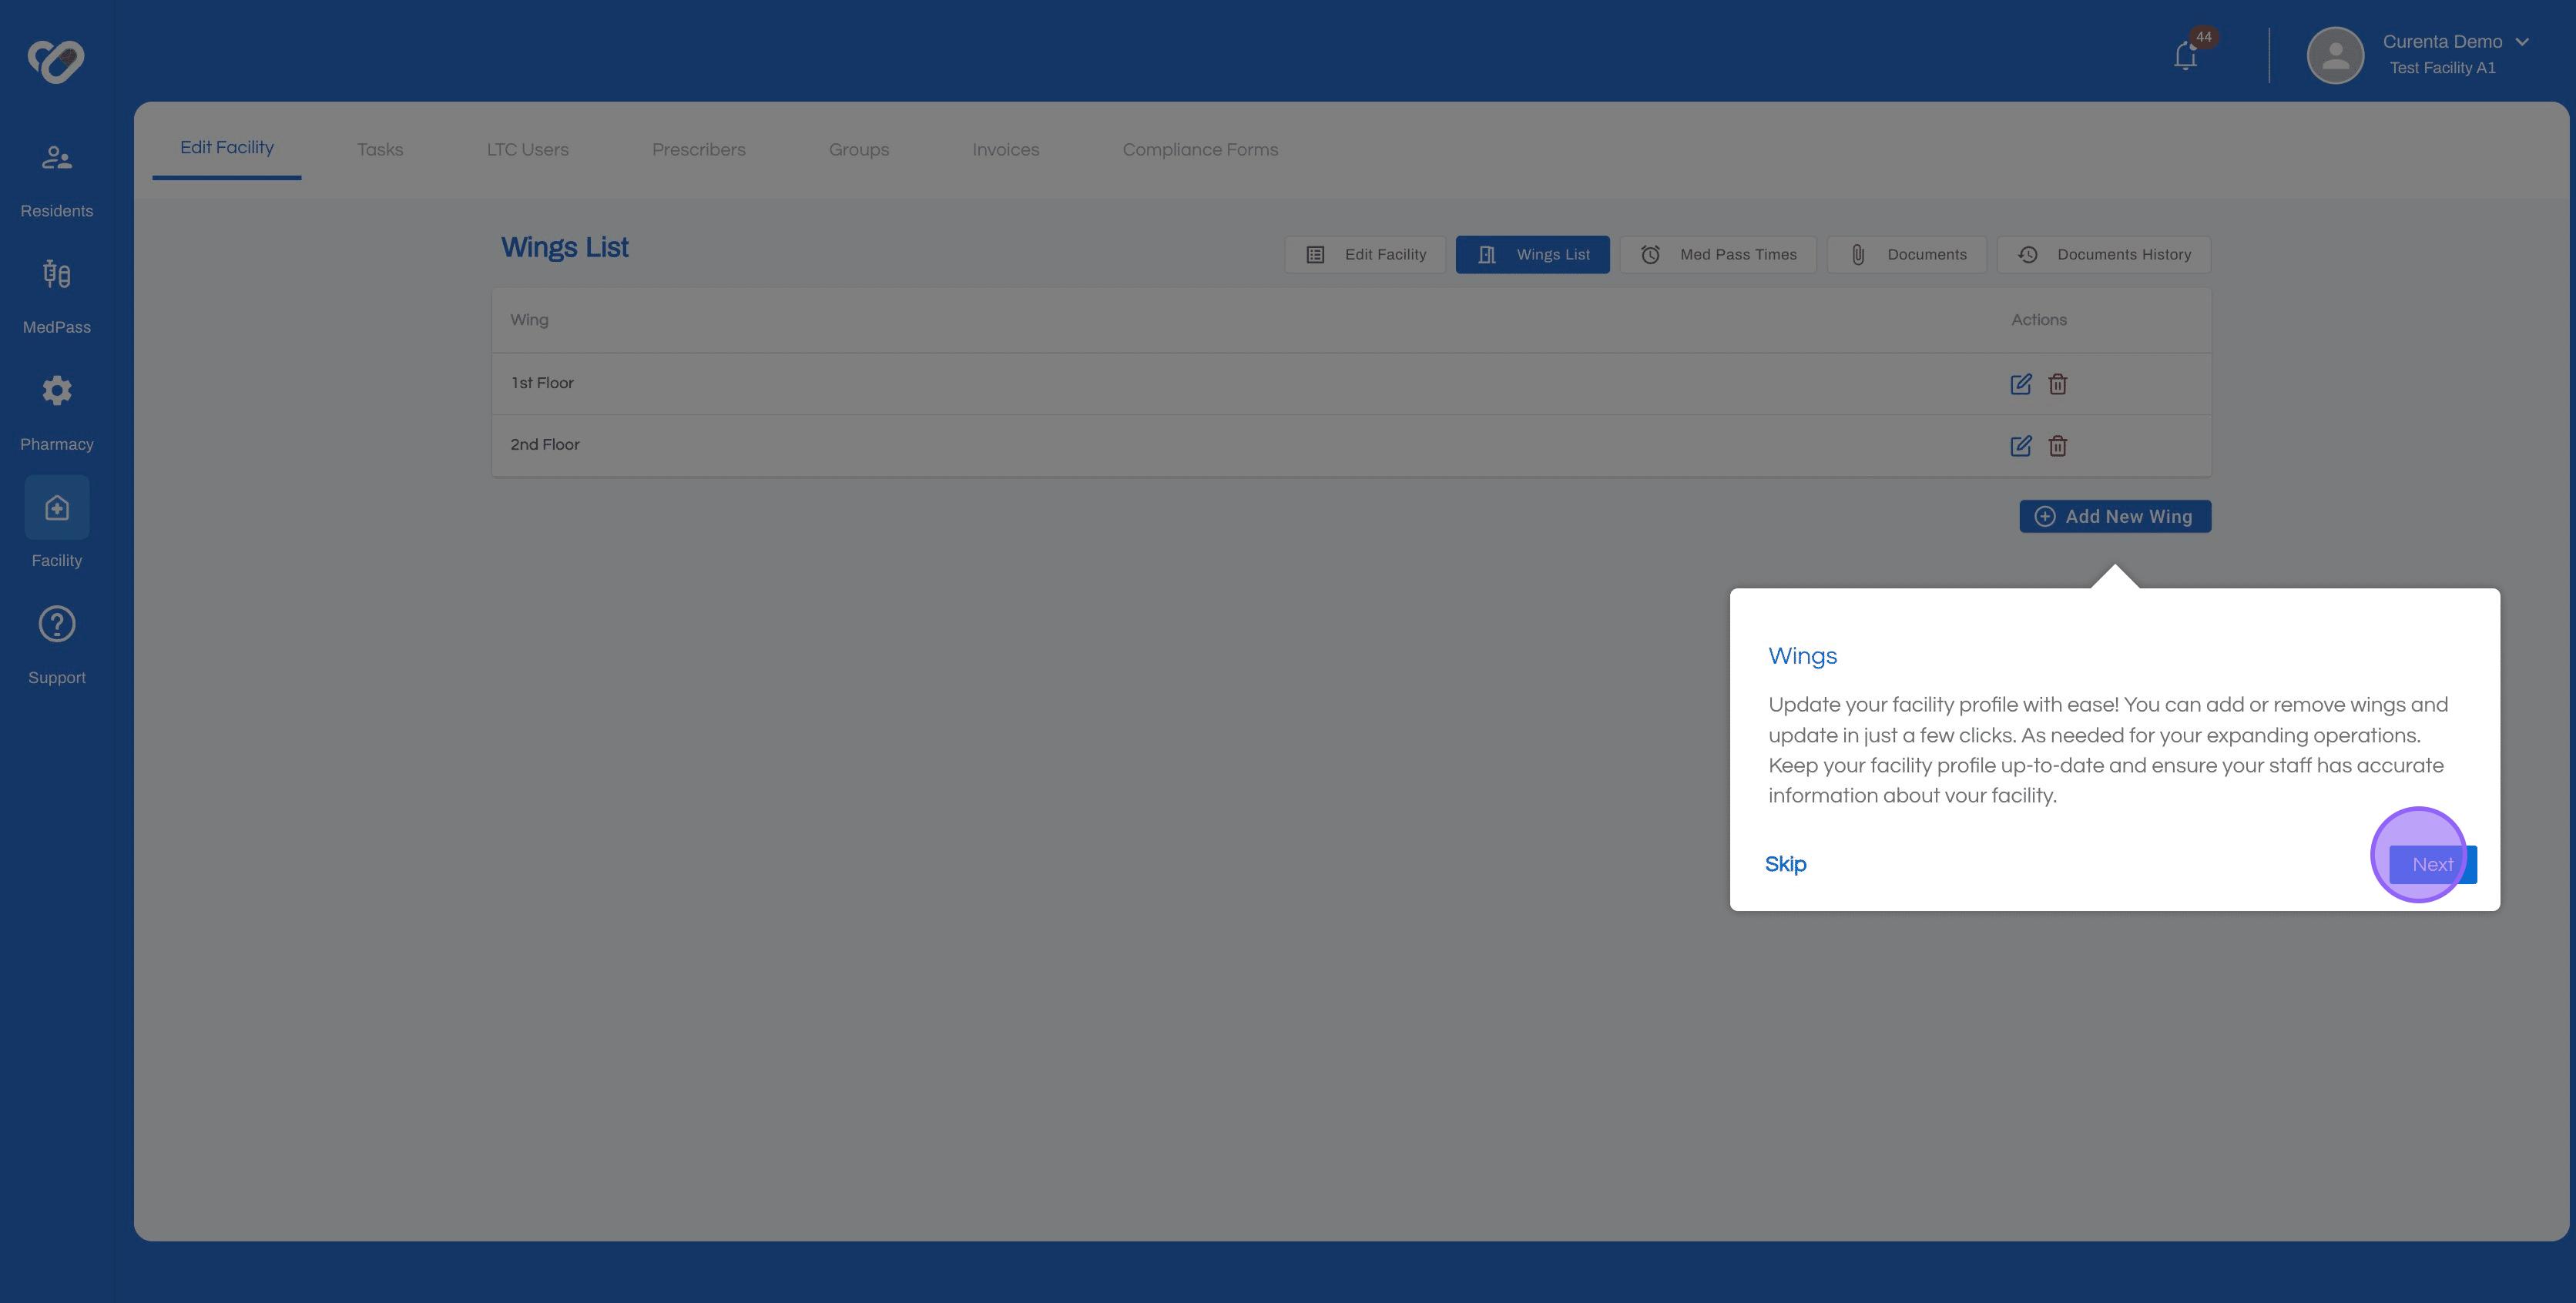2576x1303 pixels.
Task: Click the user avatar icon
Action: click(2335, 55)
